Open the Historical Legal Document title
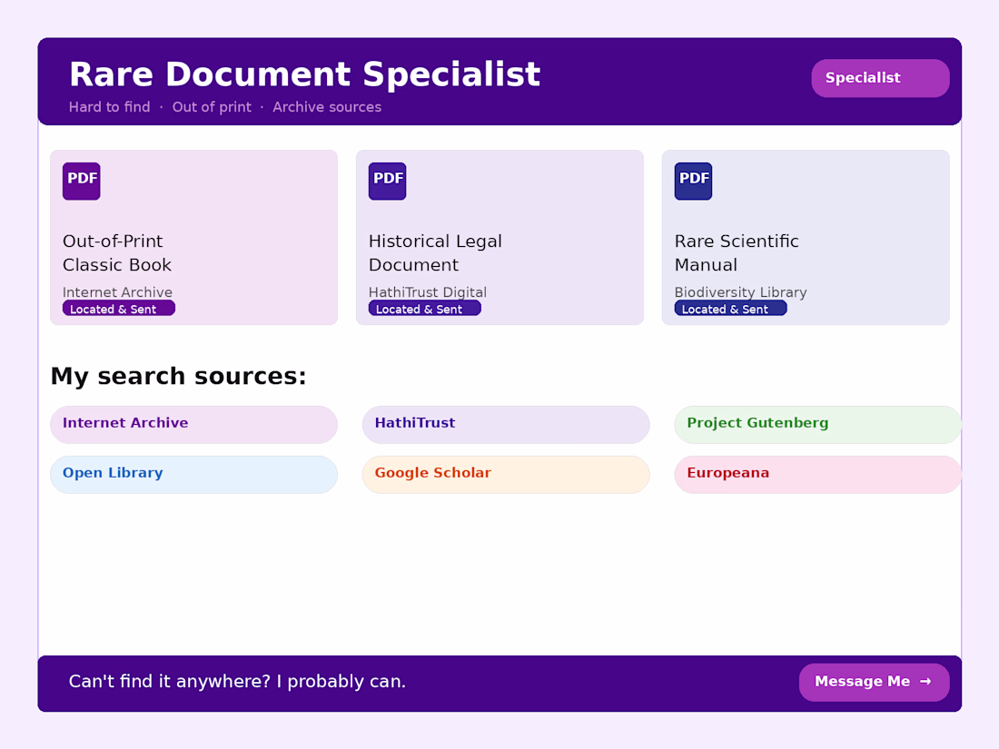Screen dimensions: 999x749 (x=435, y=253)
